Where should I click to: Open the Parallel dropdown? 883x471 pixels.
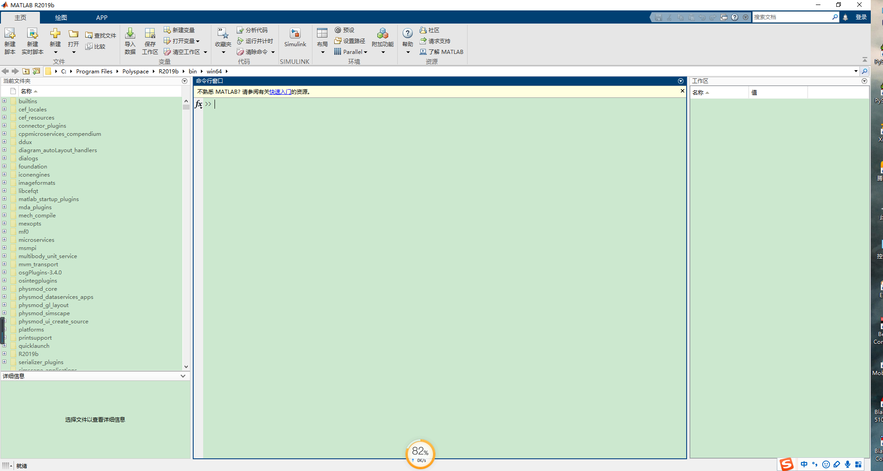[366, 52]
